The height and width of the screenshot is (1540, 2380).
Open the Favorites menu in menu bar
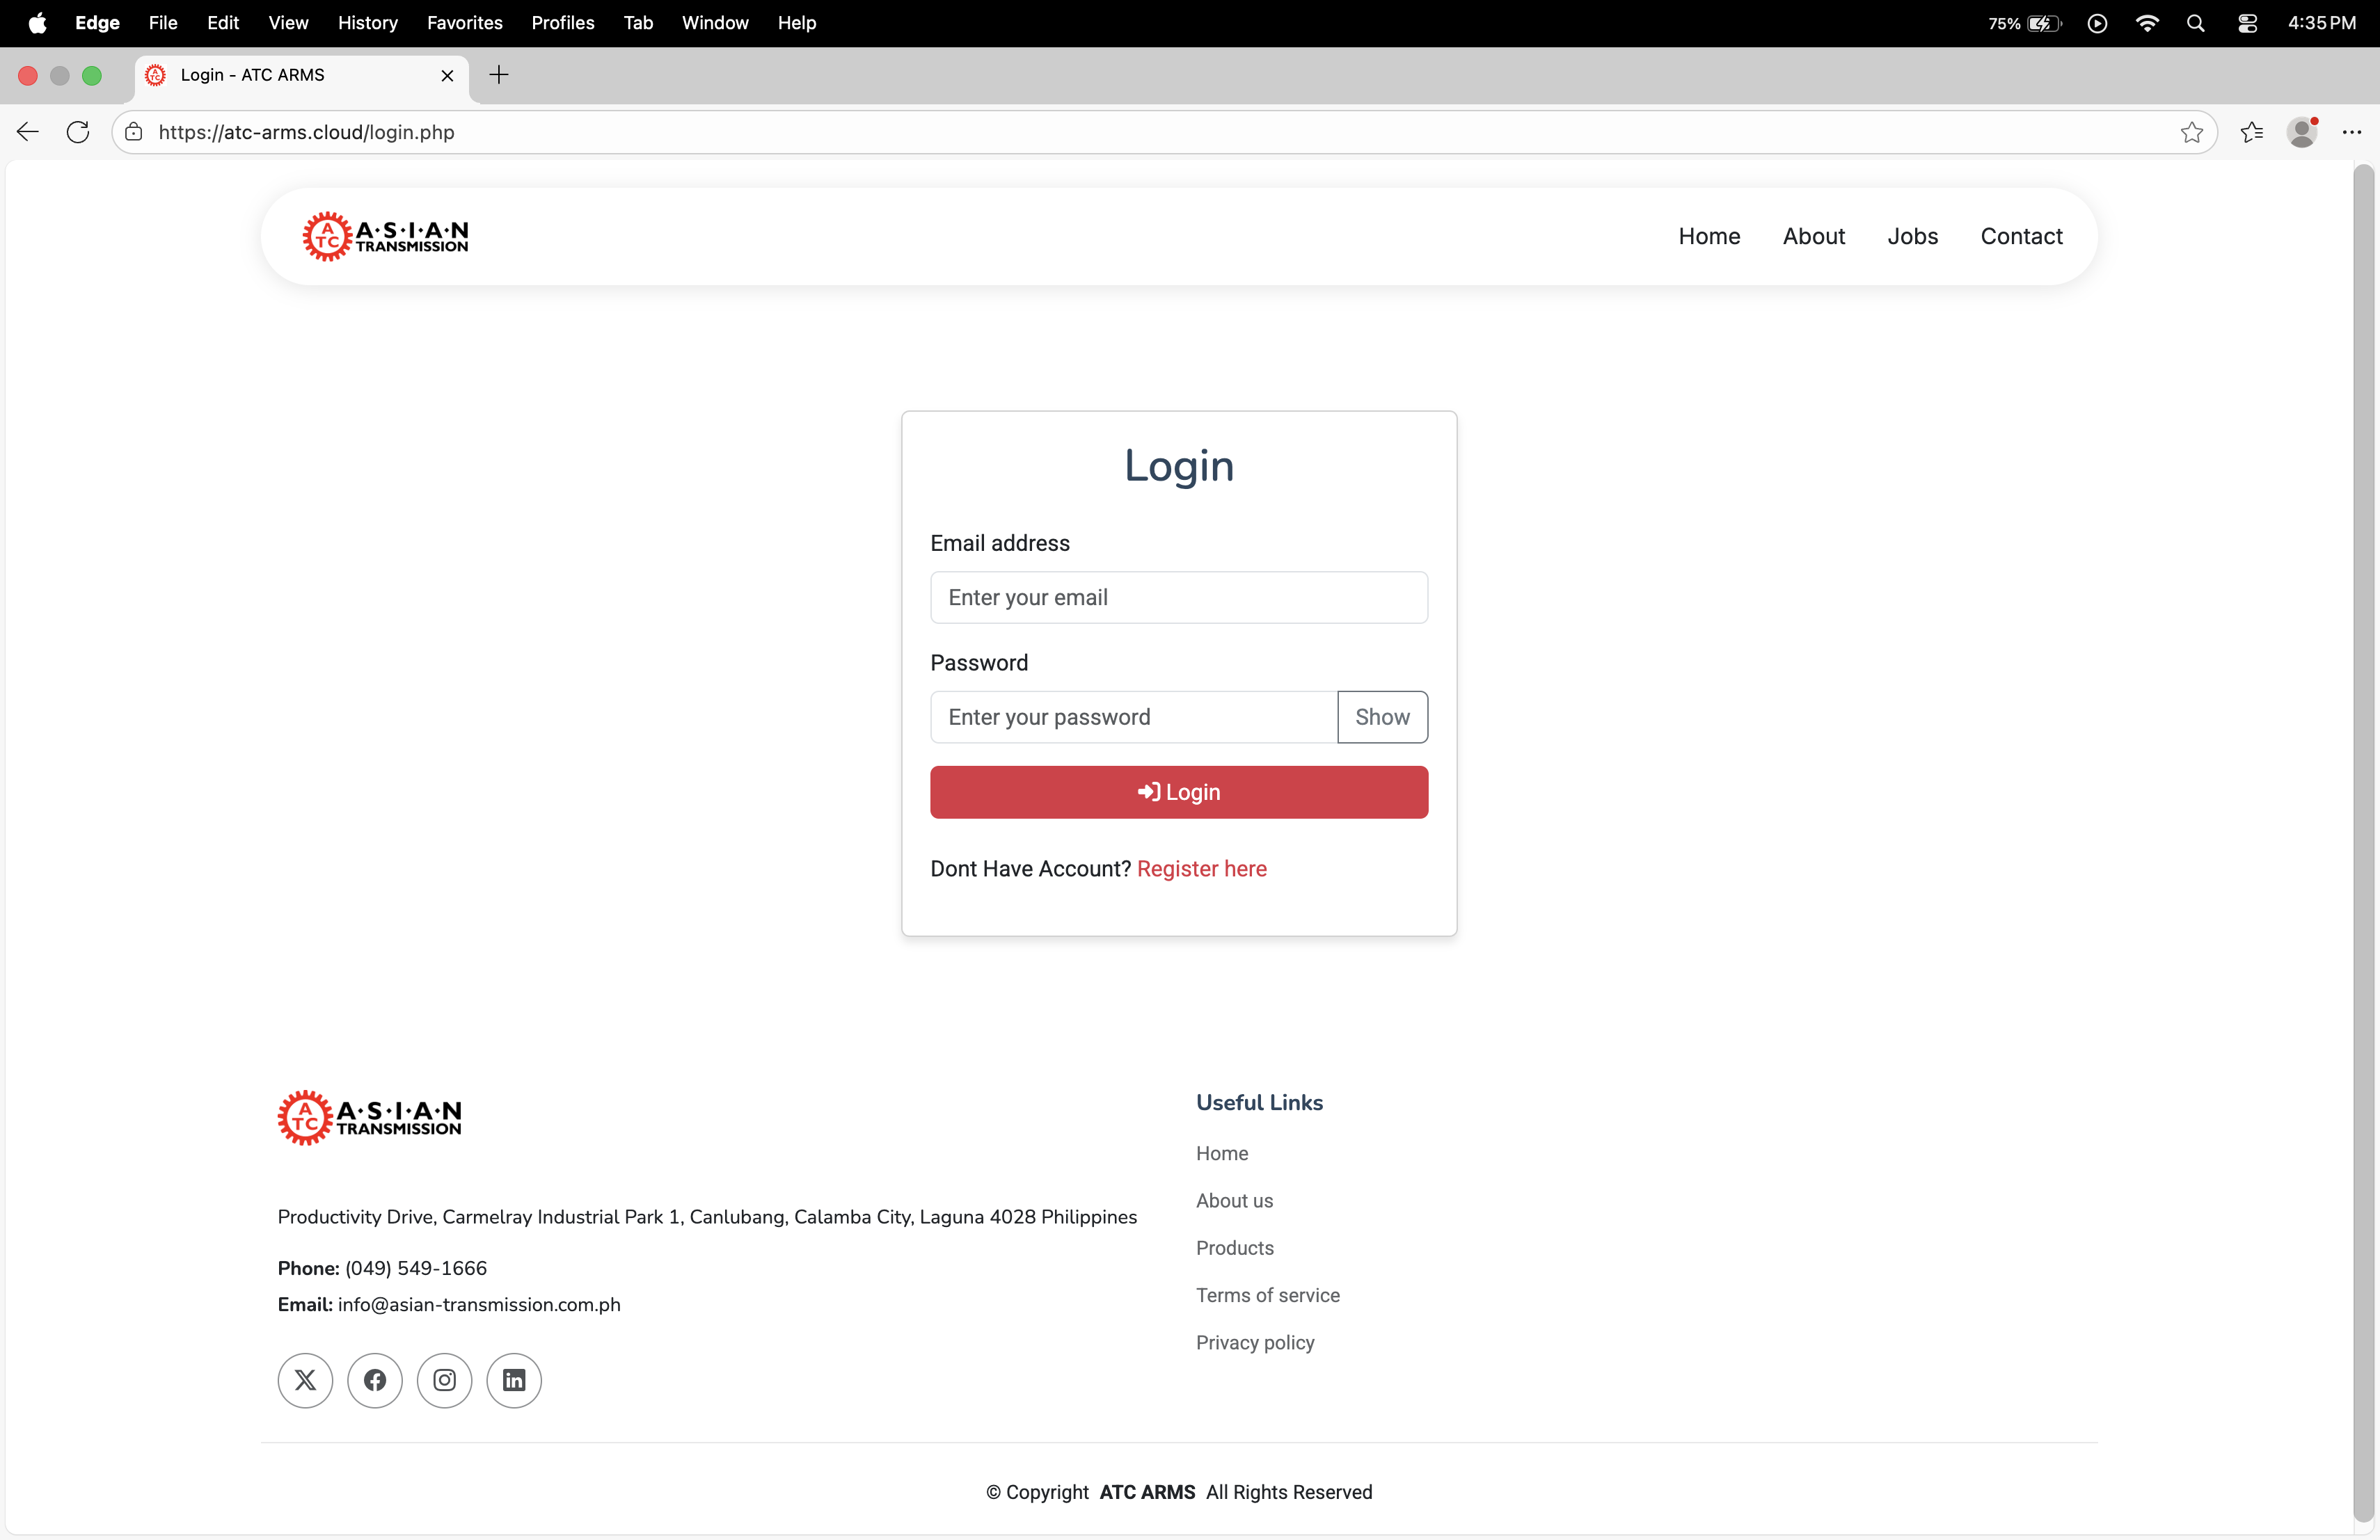[x=464, y=23]
